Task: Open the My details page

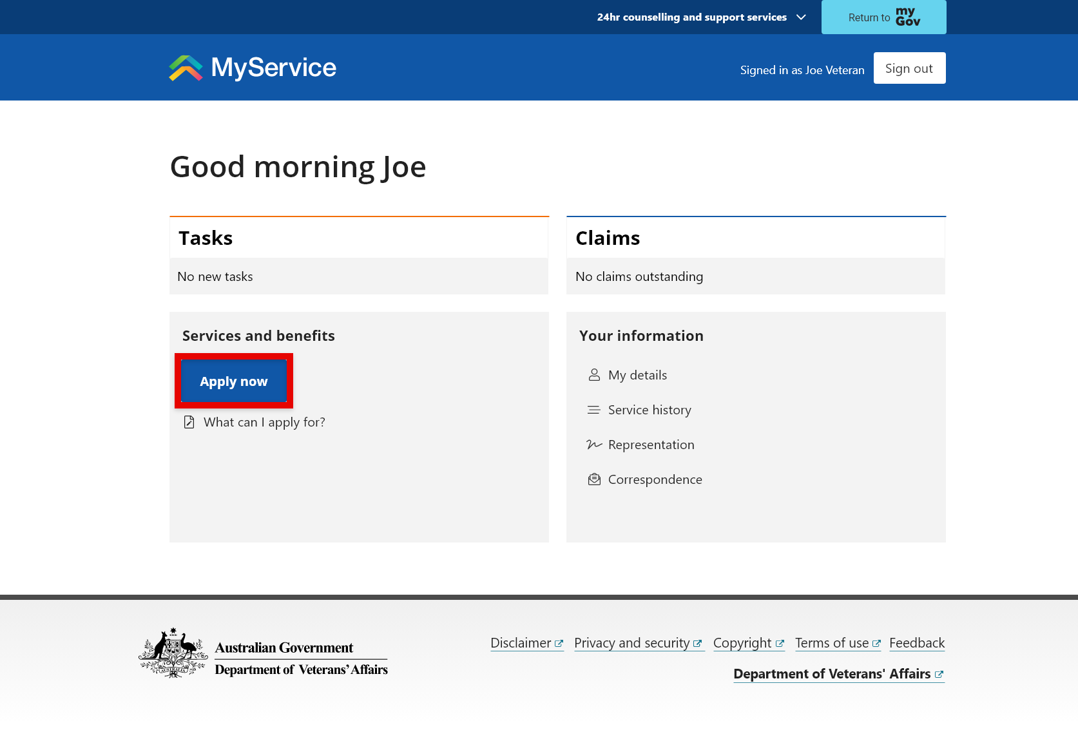Action: pyautogui.click(x=637, y=375)
